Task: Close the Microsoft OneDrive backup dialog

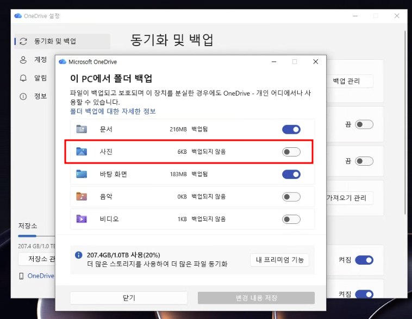Action: 316,62
